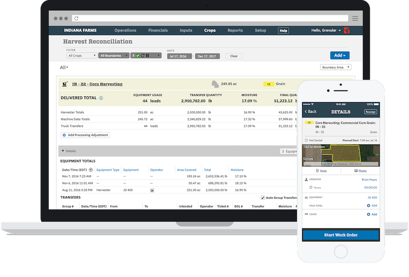Sort by the Area Covered column header
This screenshot has height=277, width=409.
pos(187,170)
